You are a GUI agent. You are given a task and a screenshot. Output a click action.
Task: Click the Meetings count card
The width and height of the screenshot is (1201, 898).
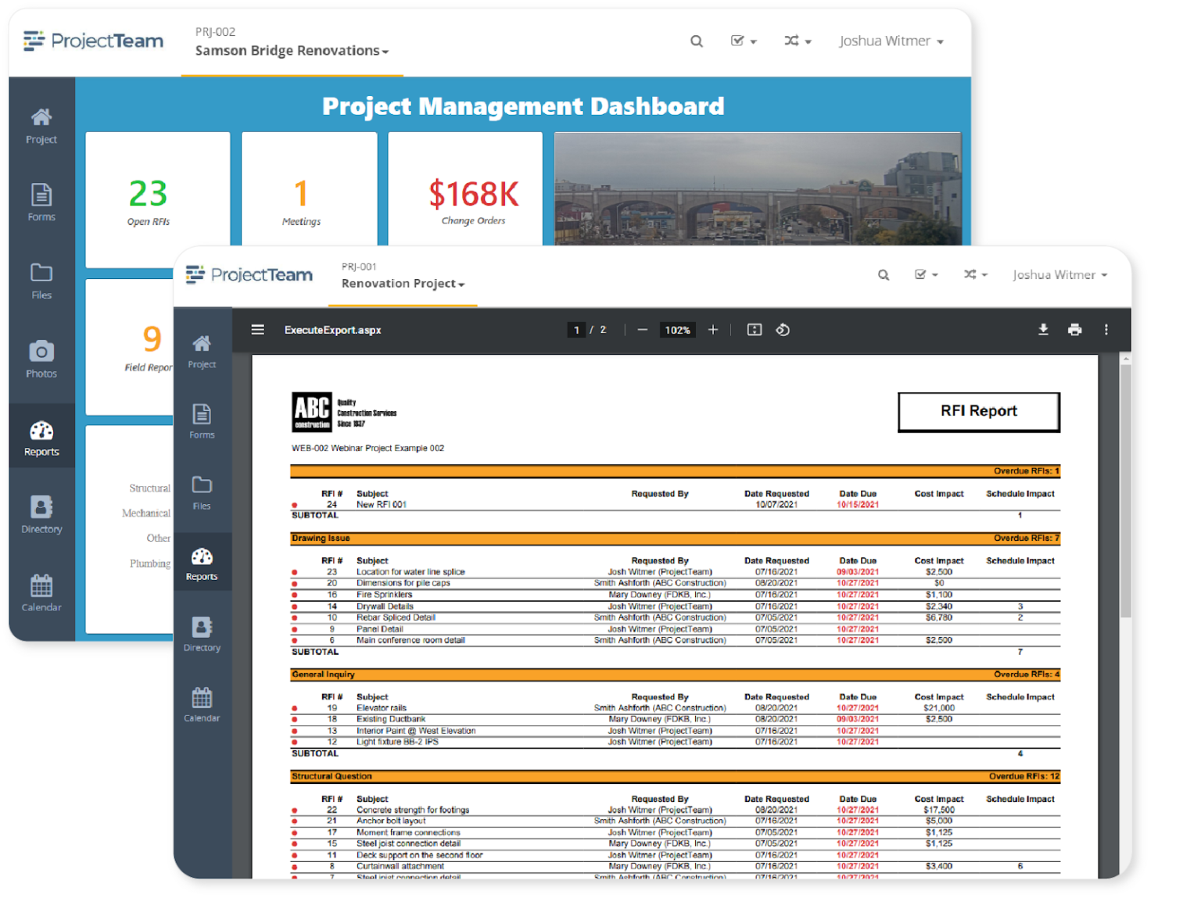[x=302, y=194]
